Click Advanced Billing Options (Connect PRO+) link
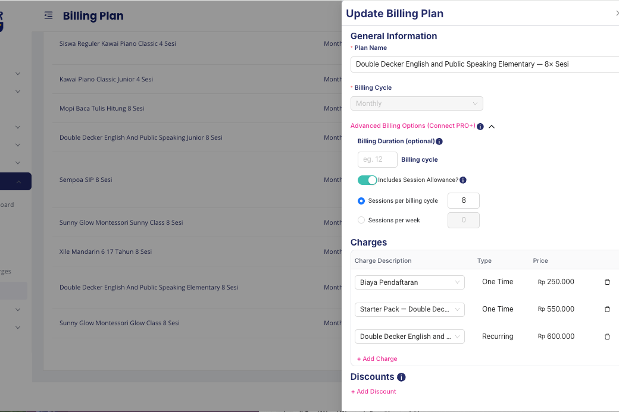Screen dimensions: 619x412 point(413,126)
